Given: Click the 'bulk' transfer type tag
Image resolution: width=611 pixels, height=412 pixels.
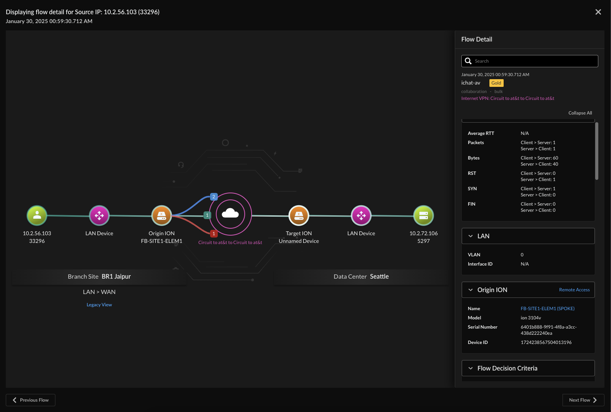Looking at the screenshot, I should click(499, 91).
